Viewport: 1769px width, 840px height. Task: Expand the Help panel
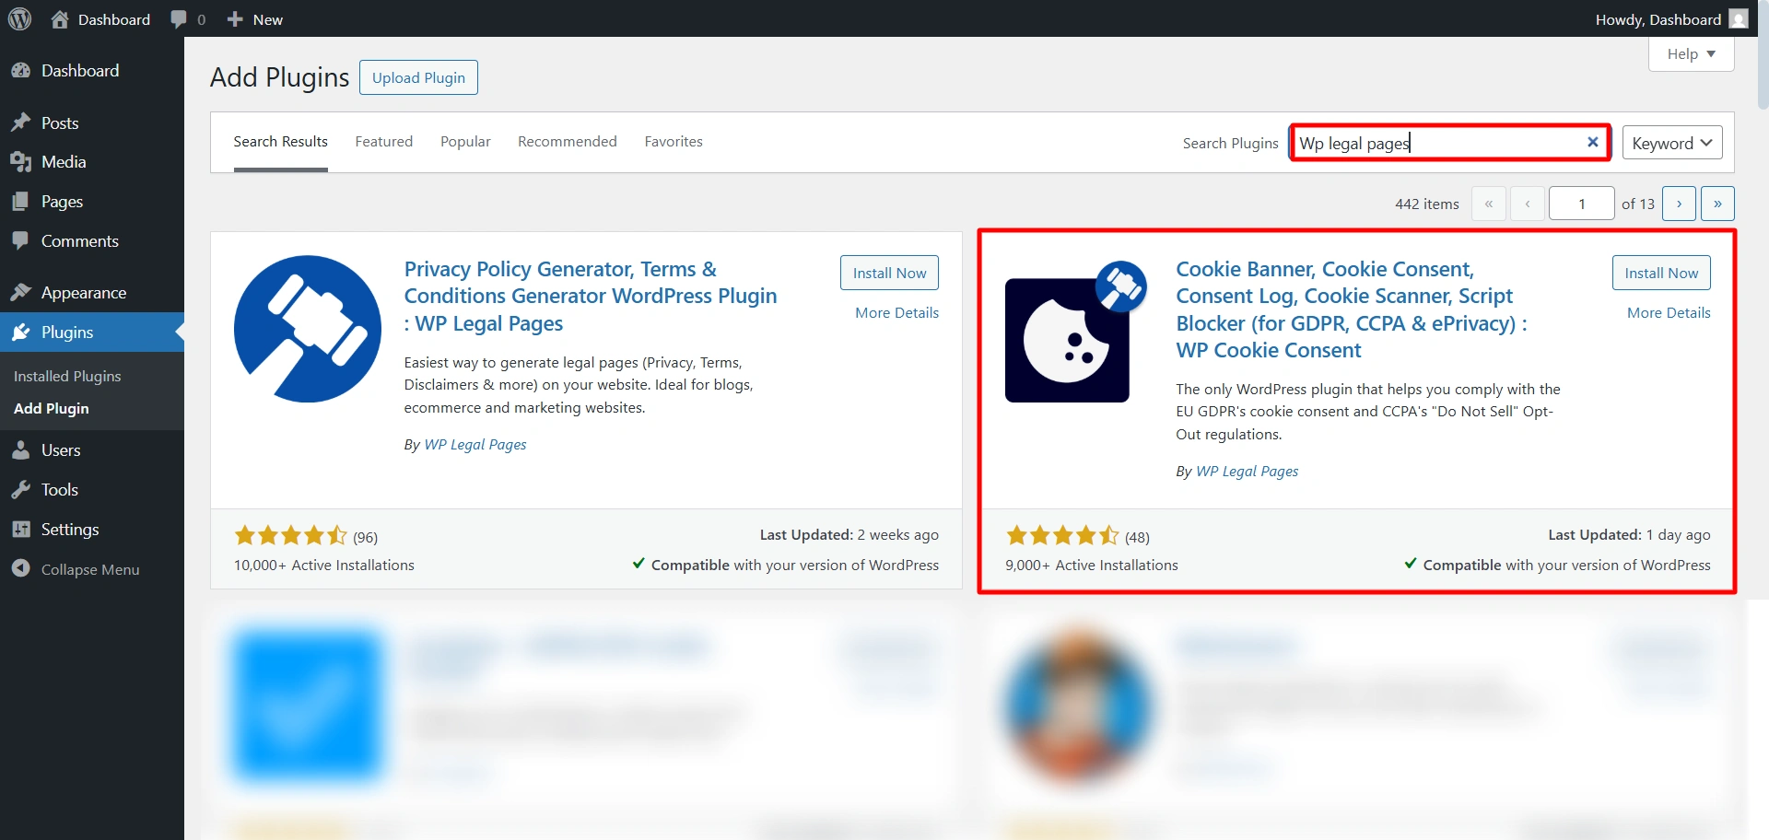pyautogui.click(x=1692, y=54)
